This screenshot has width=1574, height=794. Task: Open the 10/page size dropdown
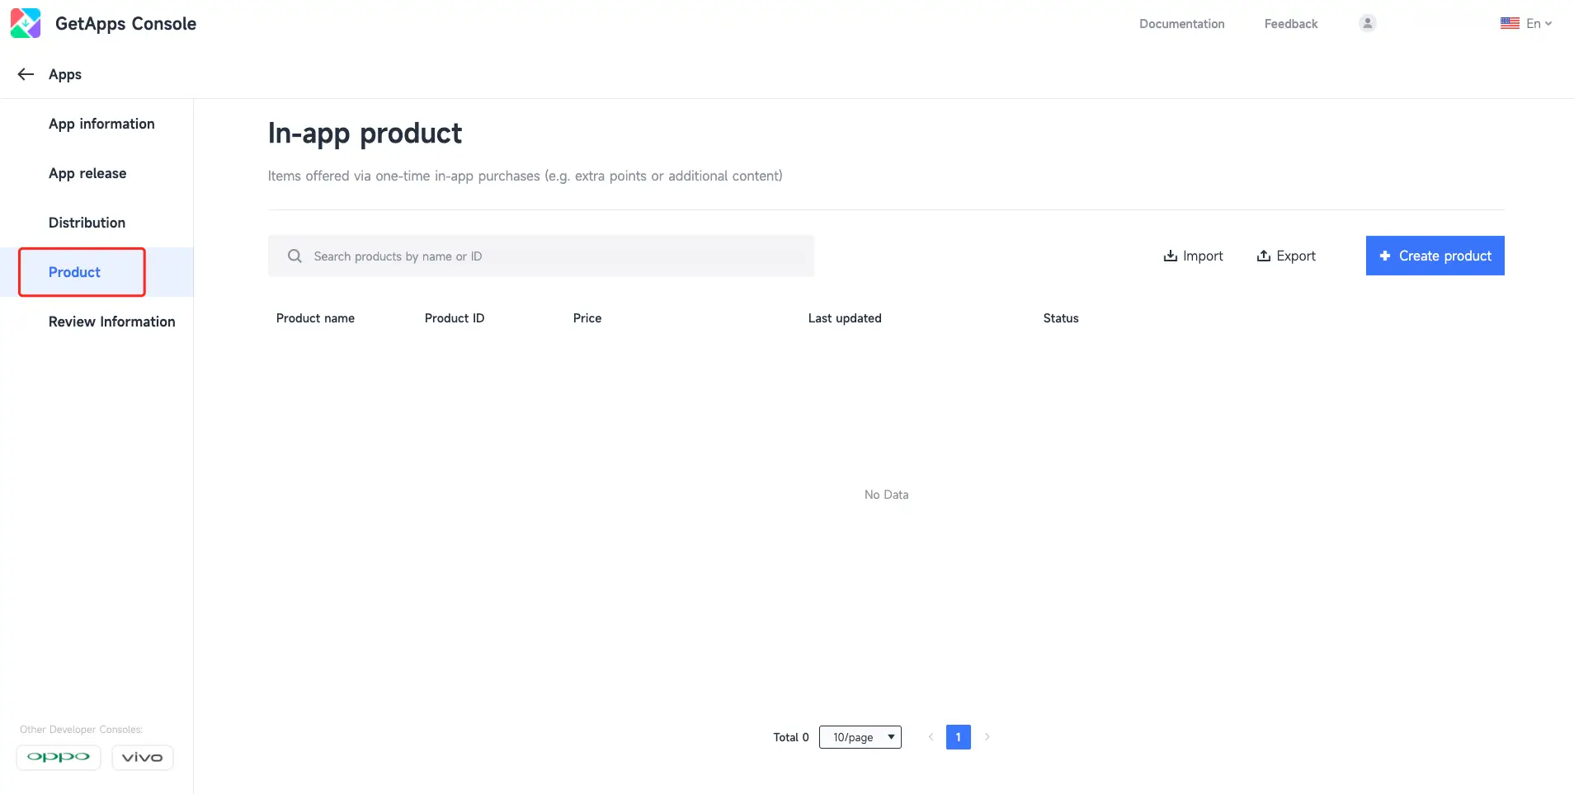pos(860,737)
